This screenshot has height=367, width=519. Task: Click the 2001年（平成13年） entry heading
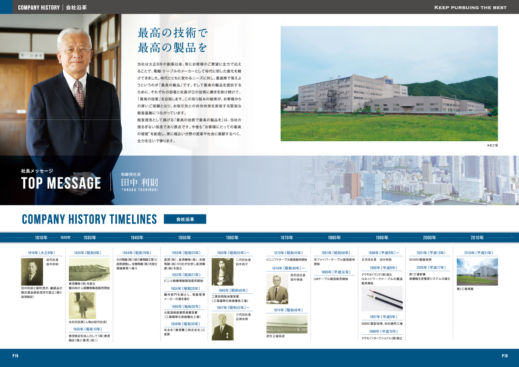431,253
